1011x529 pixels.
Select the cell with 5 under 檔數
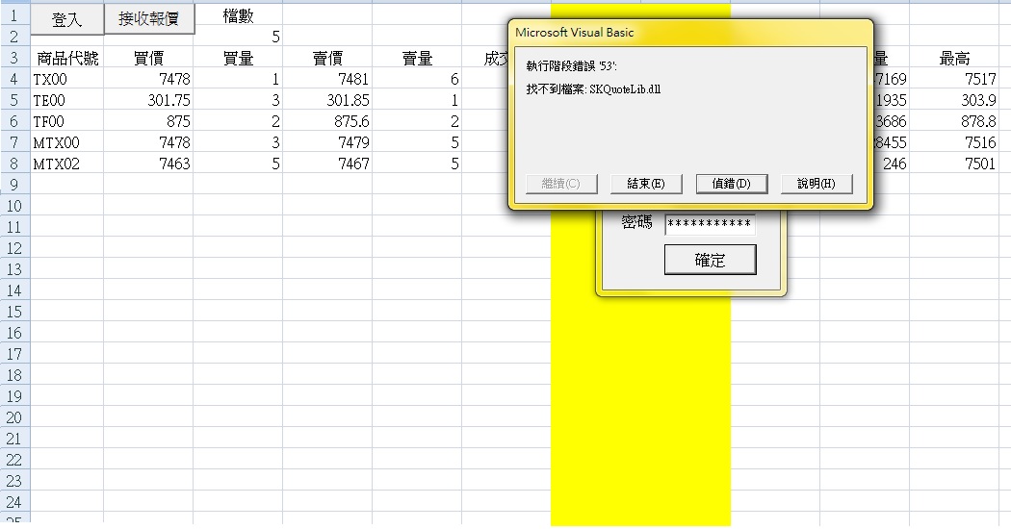click(238, 37)
